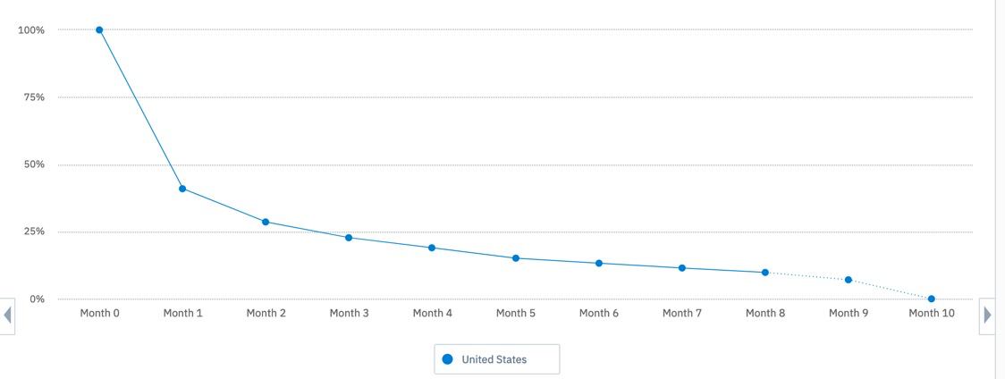This screenshot has width=1005, height=379.
Task: Select the Month 4 data point
Action: coord(432,248)
